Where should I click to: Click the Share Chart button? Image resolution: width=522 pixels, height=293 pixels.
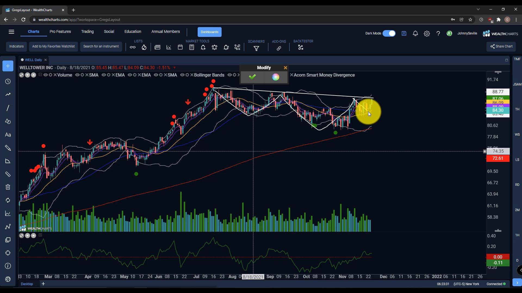tap(501, 47)
